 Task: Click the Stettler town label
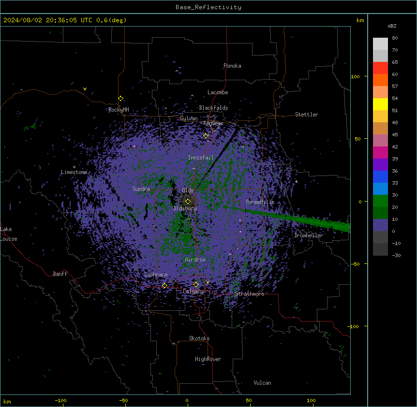point(307,115)
